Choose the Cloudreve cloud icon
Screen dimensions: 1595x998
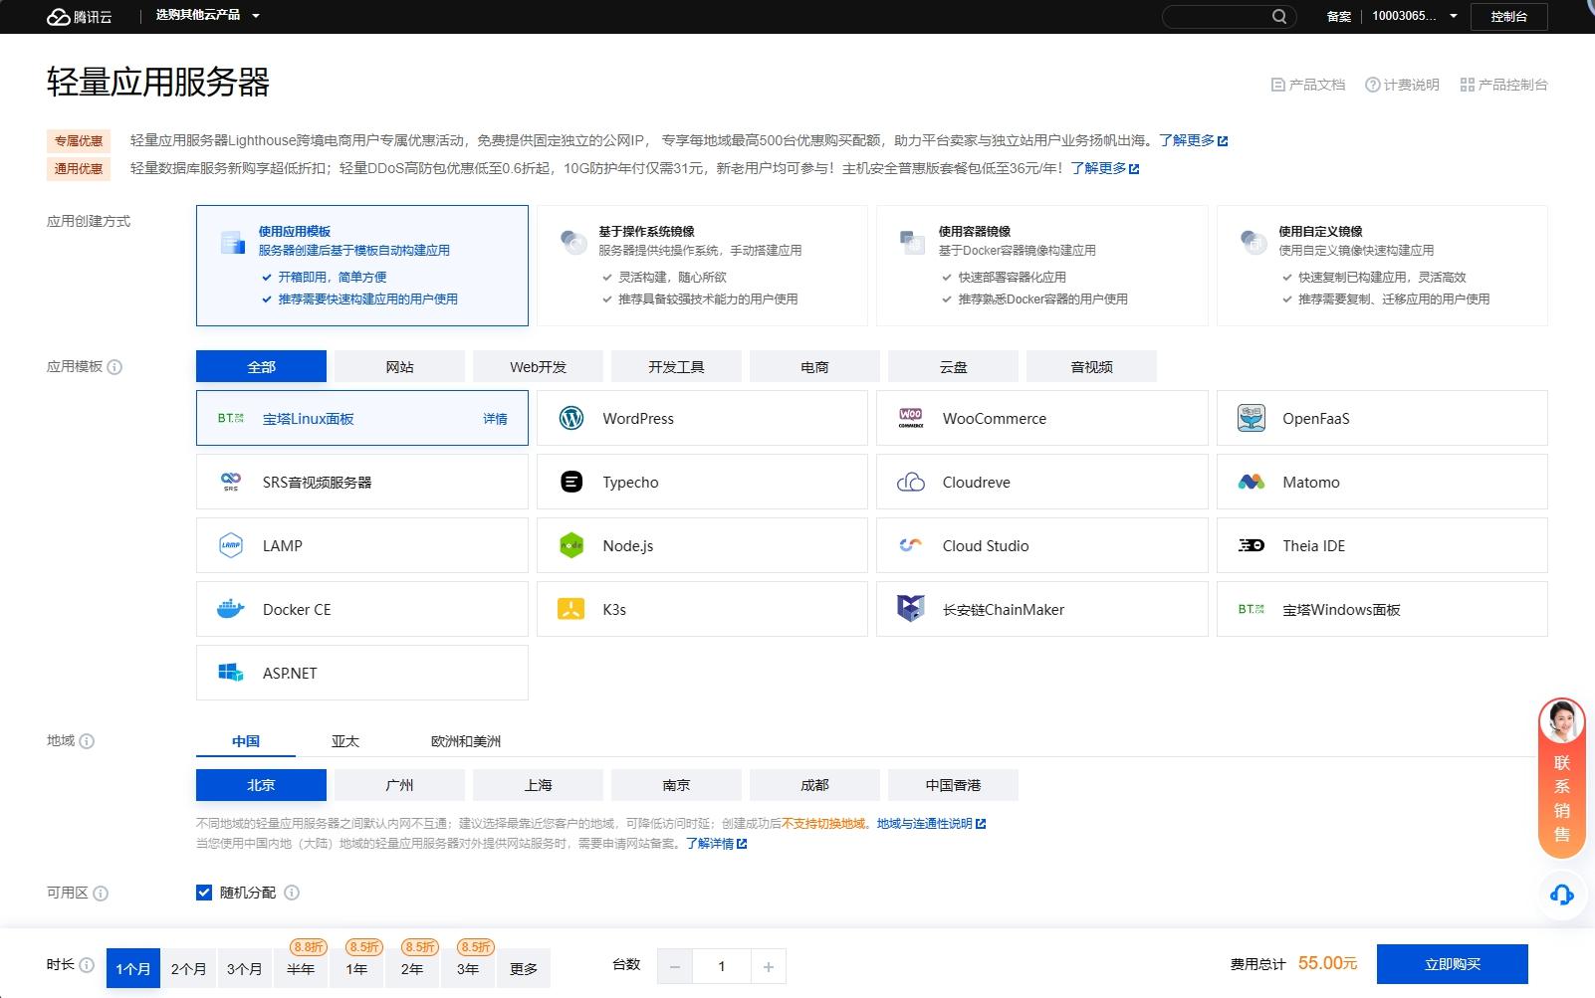[x=911, y=482]
